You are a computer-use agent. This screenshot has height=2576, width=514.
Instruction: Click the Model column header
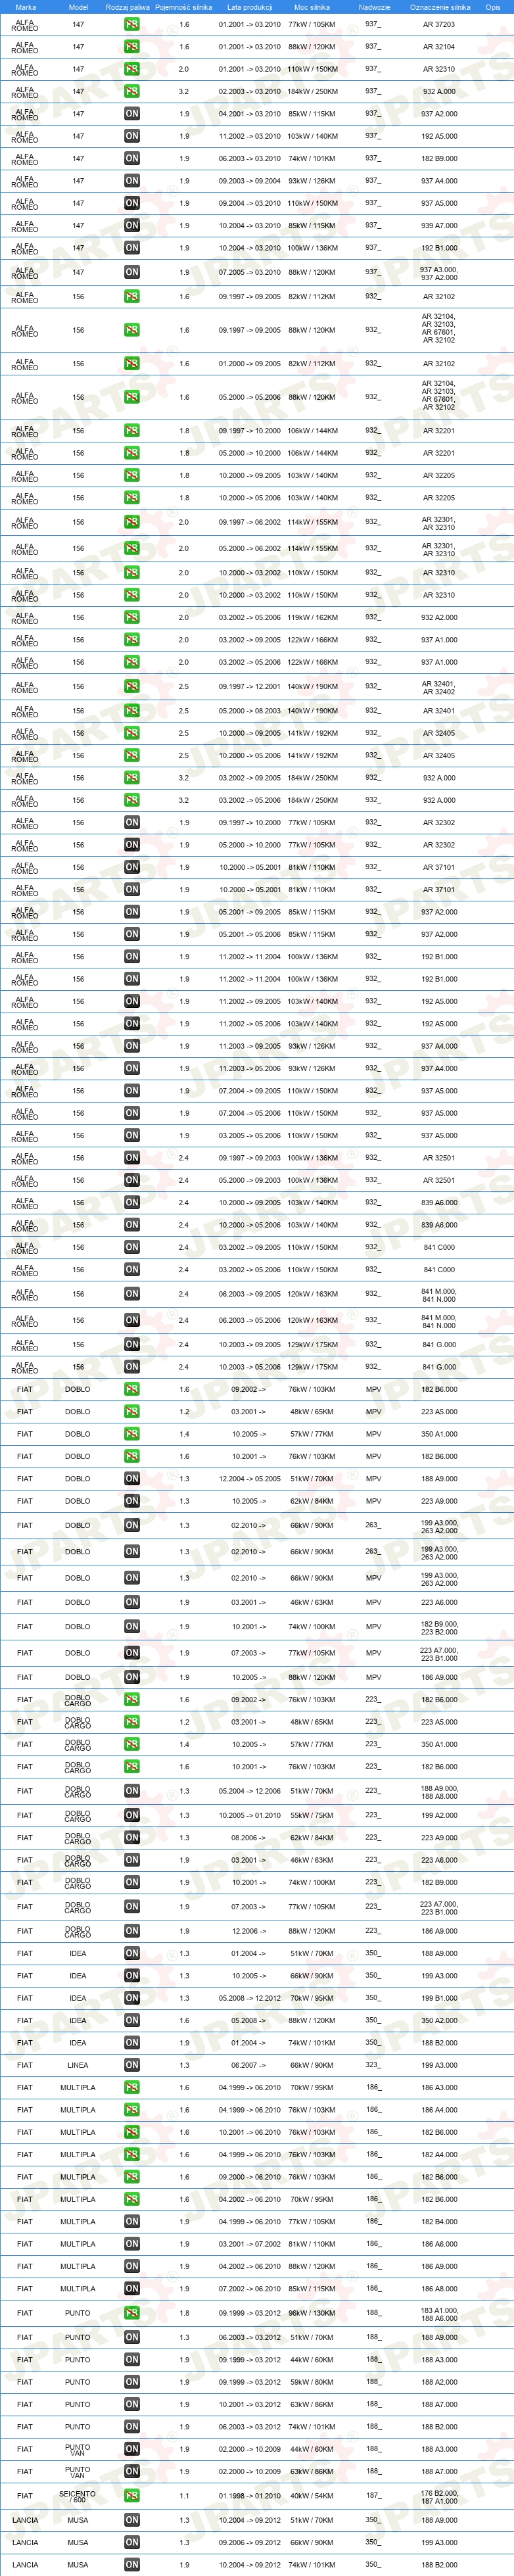point(78,7)
